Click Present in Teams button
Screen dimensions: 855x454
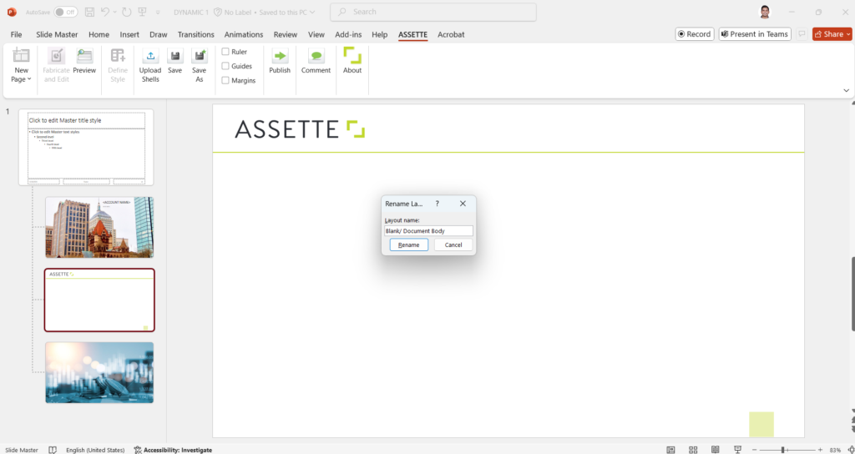click(x=755, y=33)
